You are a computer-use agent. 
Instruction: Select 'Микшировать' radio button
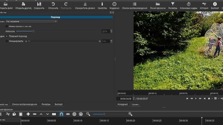tap(7, 41)
